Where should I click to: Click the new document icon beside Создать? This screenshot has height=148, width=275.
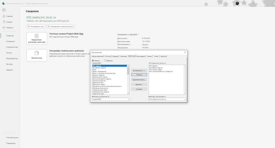pyautogui.click(x=4, y=22)
